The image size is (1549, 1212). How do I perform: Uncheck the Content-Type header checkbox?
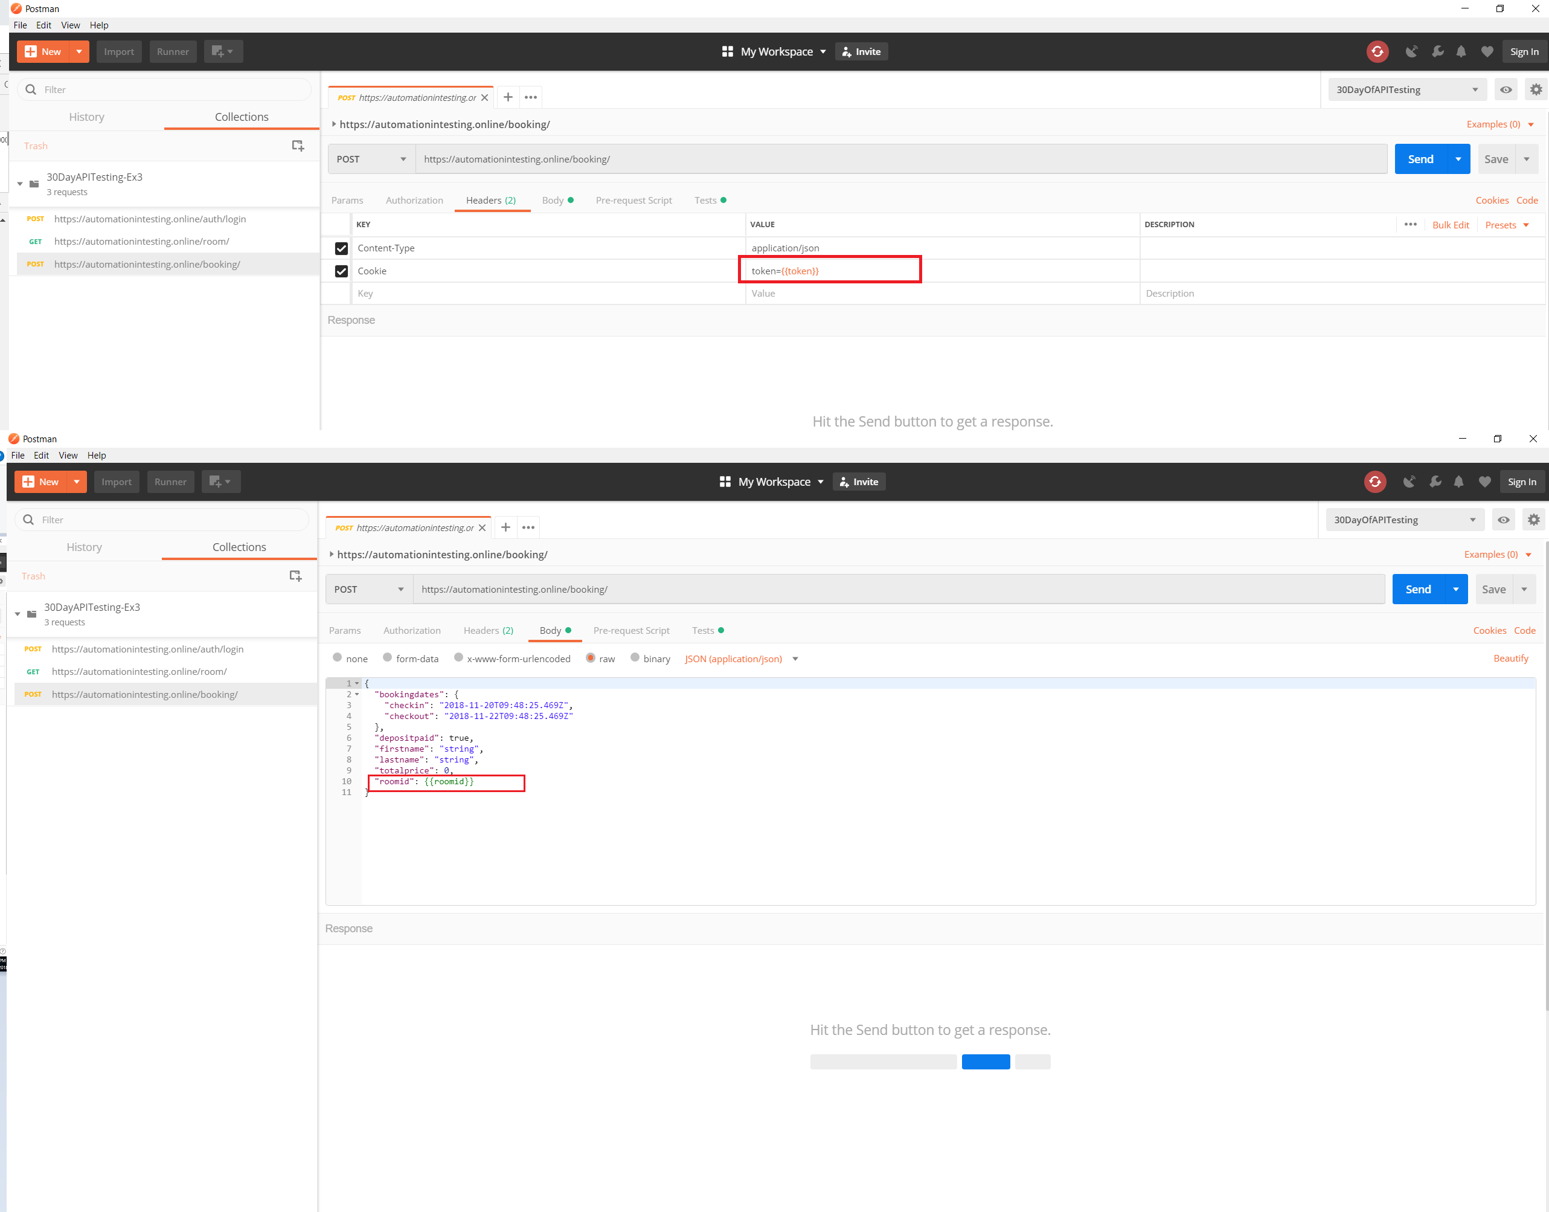point(341,248)
